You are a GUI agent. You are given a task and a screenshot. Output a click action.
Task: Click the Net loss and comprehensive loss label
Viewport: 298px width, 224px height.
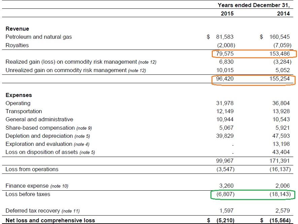[x=50, y=220]
